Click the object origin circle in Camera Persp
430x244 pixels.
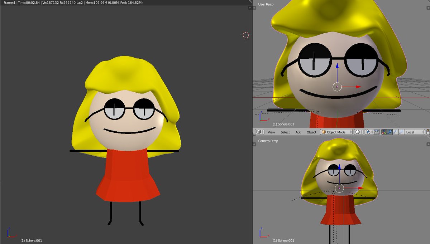[339, 188]
